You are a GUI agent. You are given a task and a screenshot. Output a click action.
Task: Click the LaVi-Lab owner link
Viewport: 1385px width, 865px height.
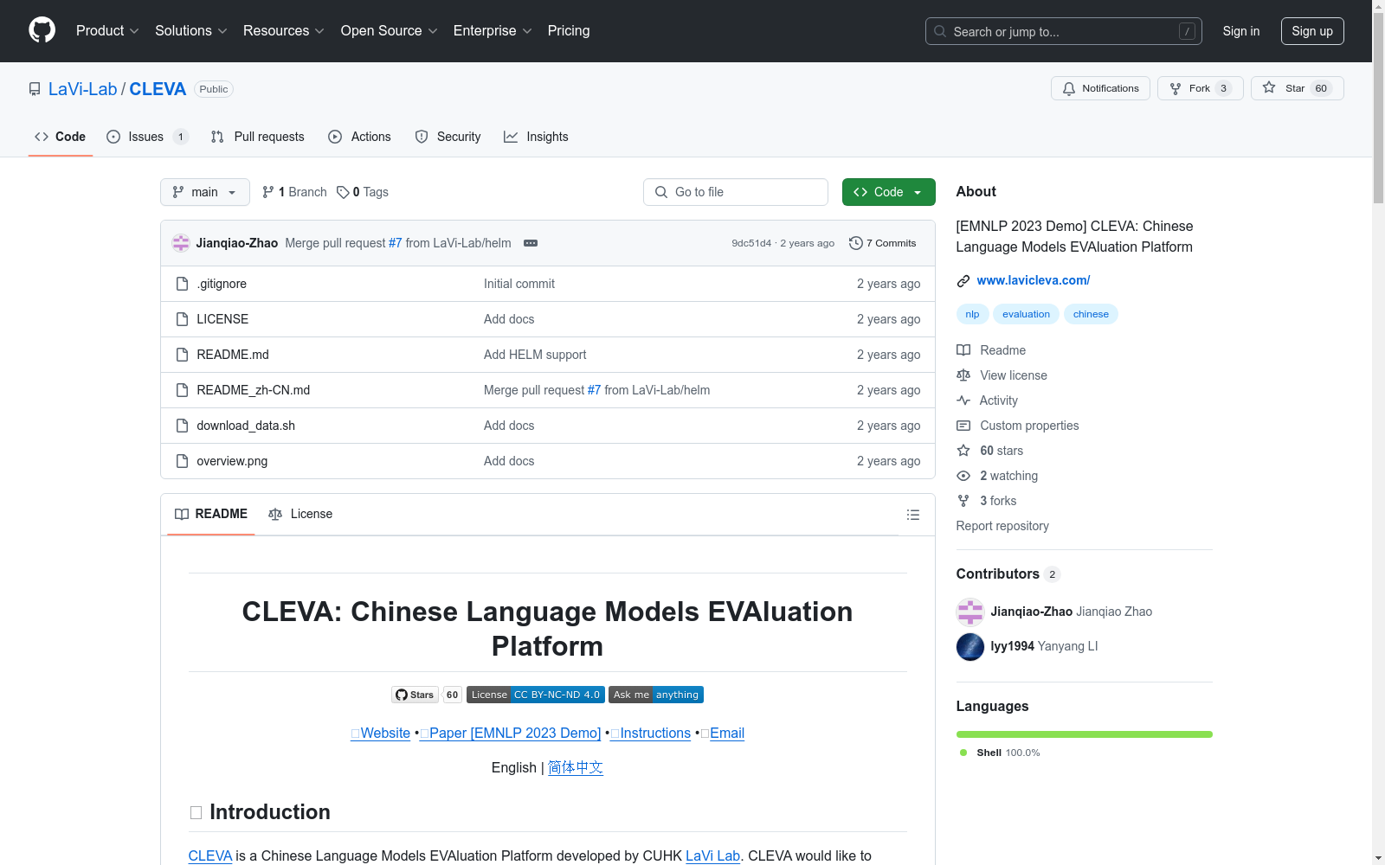pyautogui.click(x=82, y=89)
